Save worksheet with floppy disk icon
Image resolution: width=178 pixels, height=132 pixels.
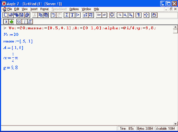pos(21,15)
